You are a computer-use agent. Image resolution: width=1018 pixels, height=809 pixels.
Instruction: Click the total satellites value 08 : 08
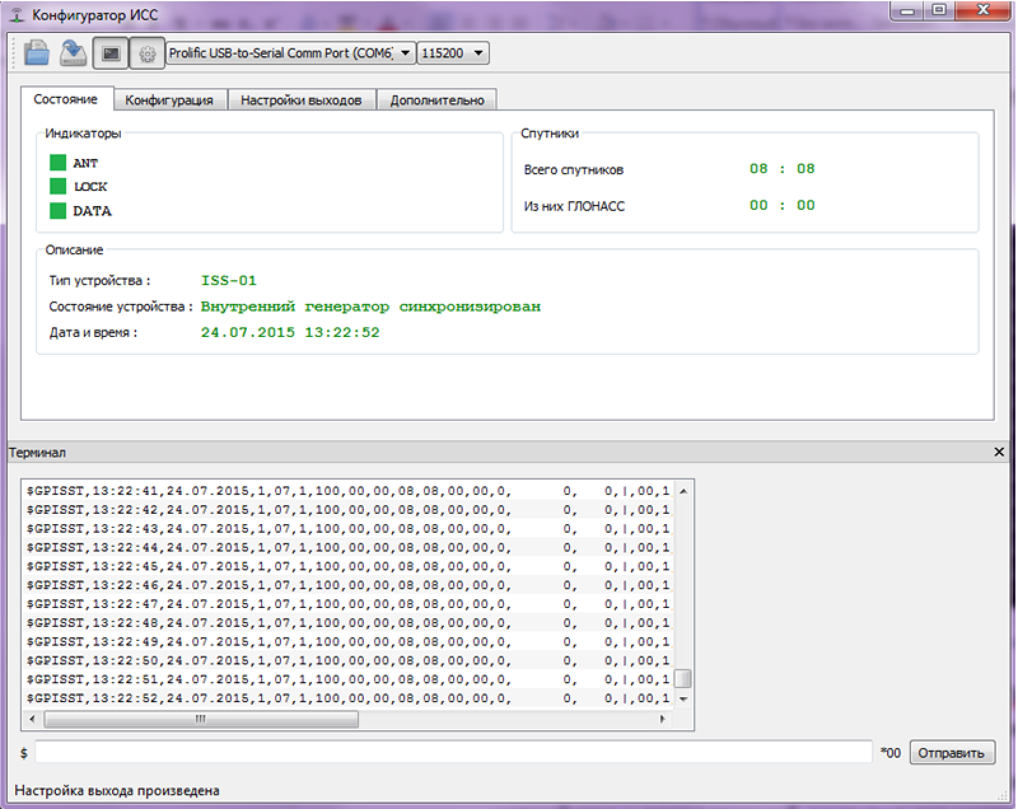782,169
